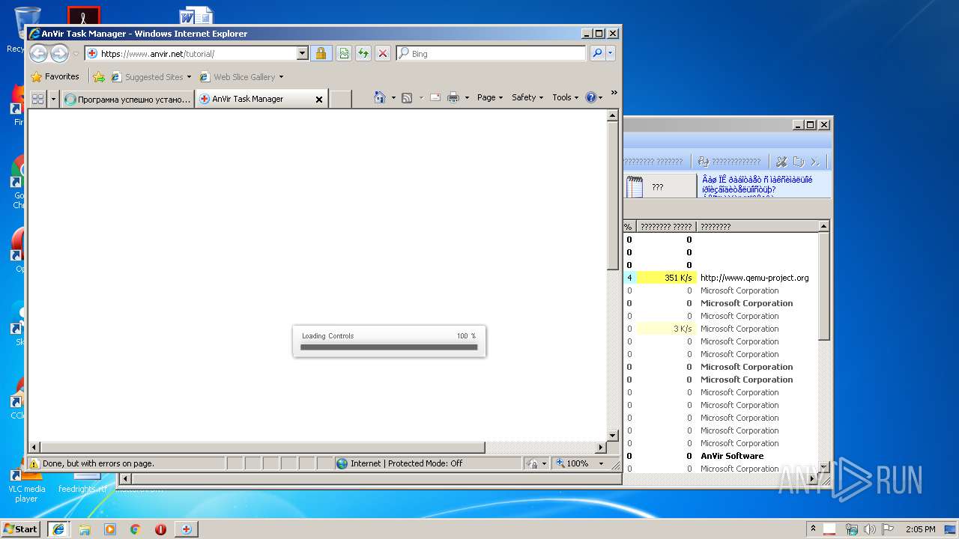
Task: Go back with the IE Back arrow
Action: pyautogui.click(x=38, y=53)
